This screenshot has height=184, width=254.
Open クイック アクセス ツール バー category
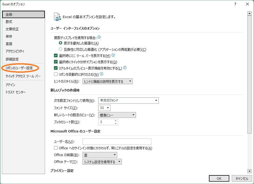click(x=23, y=76)
